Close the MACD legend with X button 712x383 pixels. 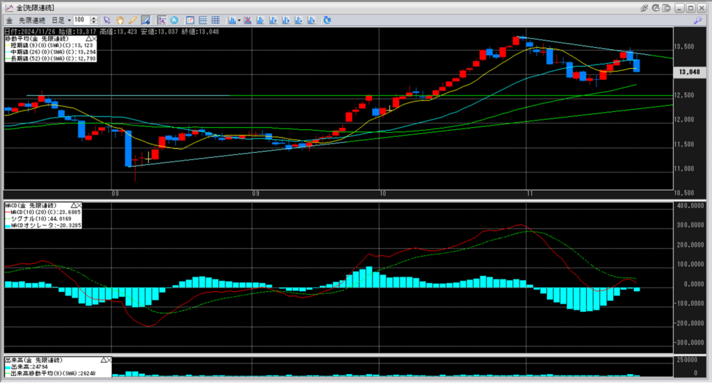click(x=79, y=206)
